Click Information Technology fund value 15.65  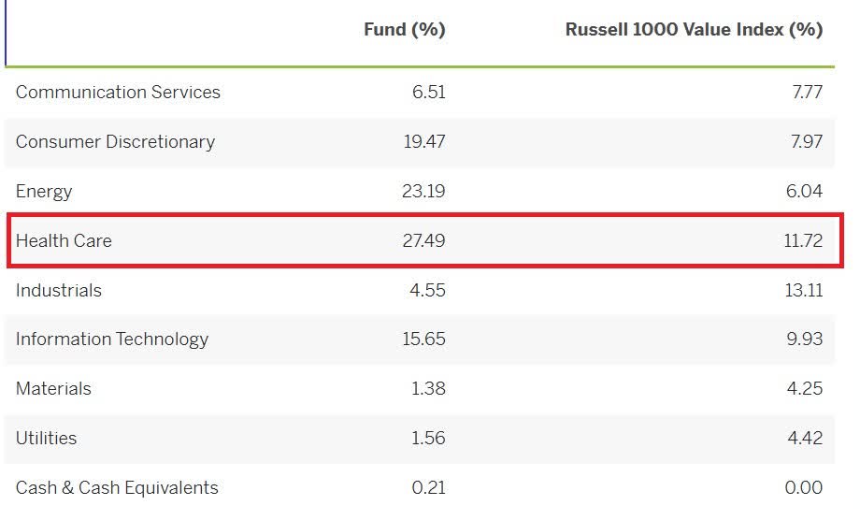(423, 339)
